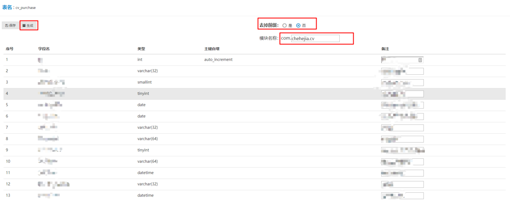Click the 类型 column header
510x201 pixels.
pyautogui.click(x=141, y=49)
